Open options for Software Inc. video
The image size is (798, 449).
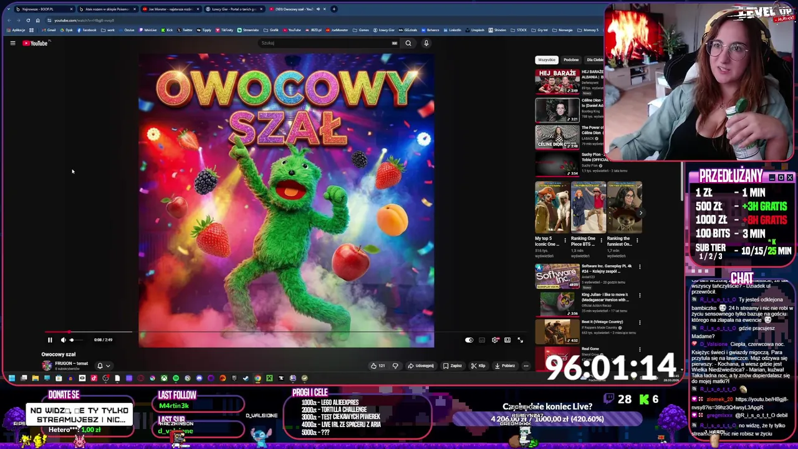coord(640,267)
